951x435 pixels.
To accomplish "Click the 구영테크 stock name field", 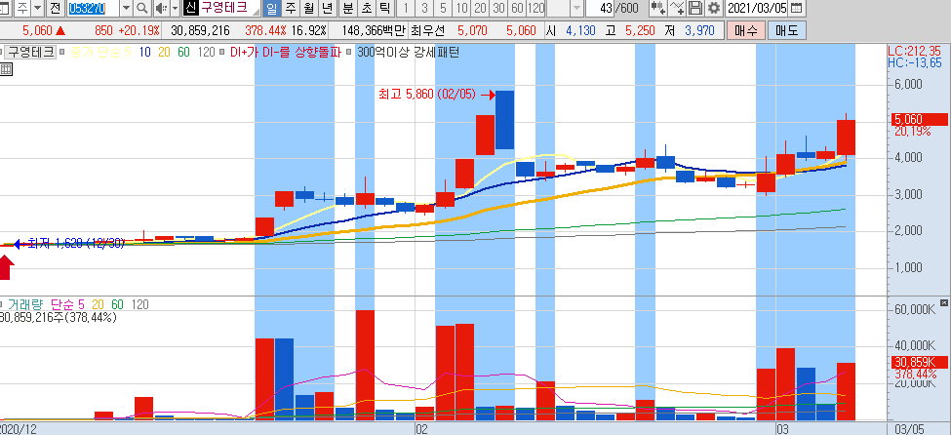I will click(x=228, y=9).
